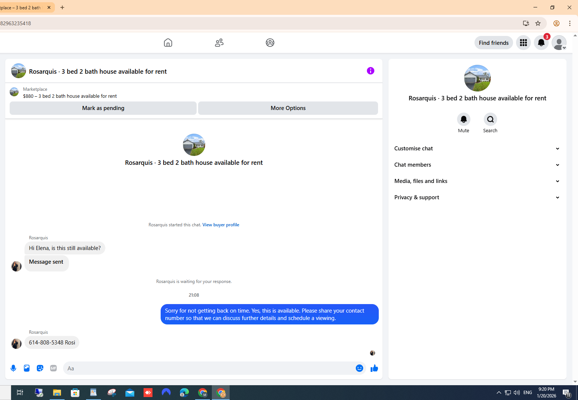Send a thumbs-up like
The image size is (578, 400).
pyautogui.click(x=374, y=368)
